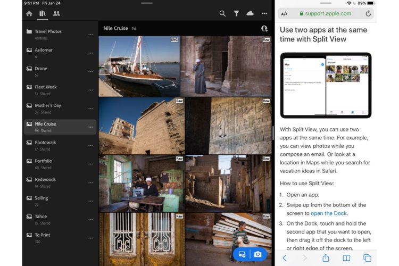Open the Drone album options menu

90,71
